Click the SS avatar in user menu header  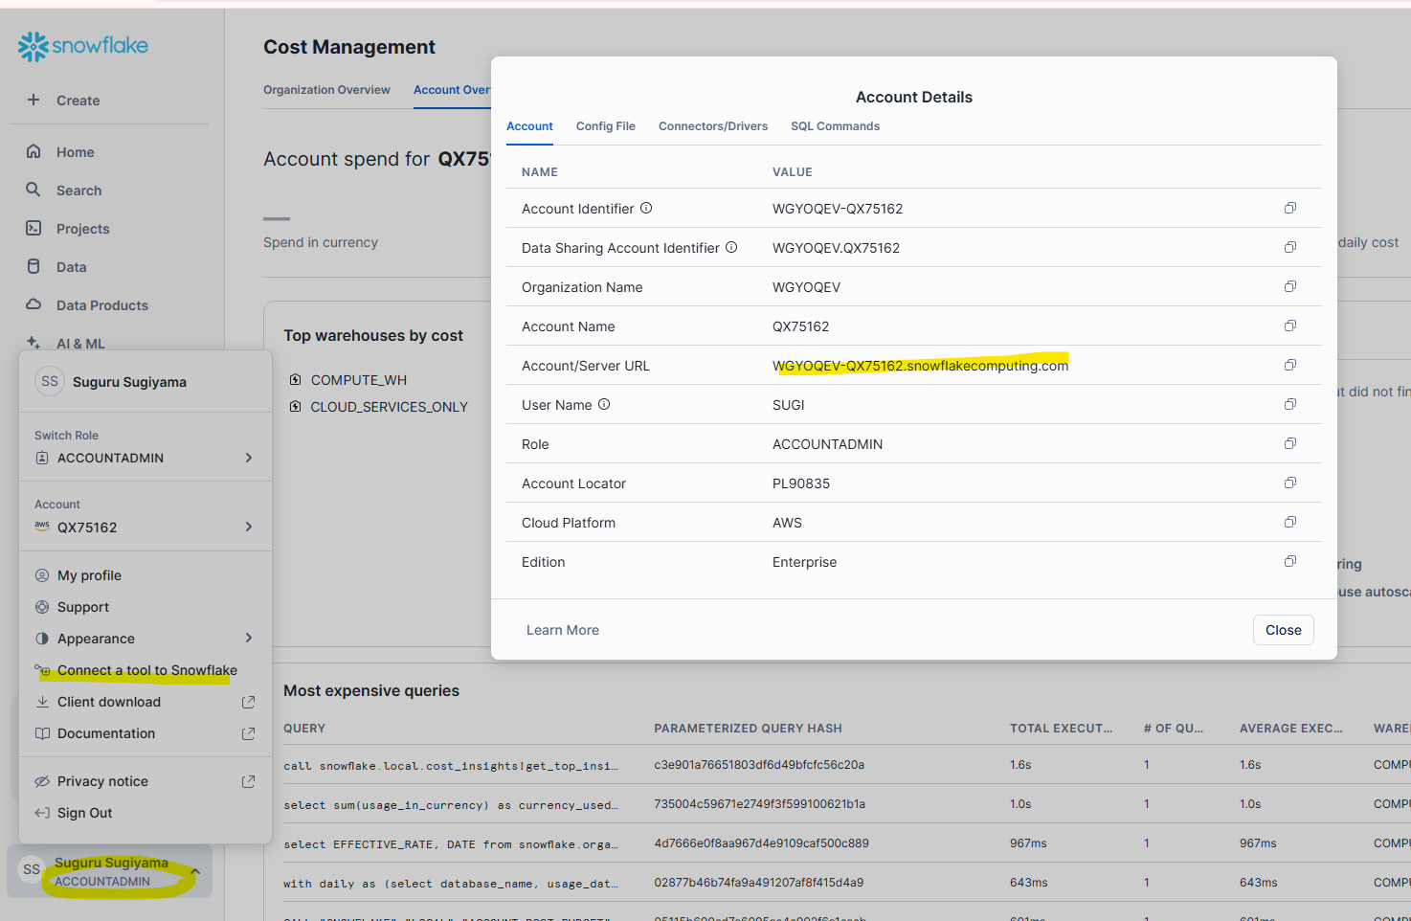tap(50, 381)
